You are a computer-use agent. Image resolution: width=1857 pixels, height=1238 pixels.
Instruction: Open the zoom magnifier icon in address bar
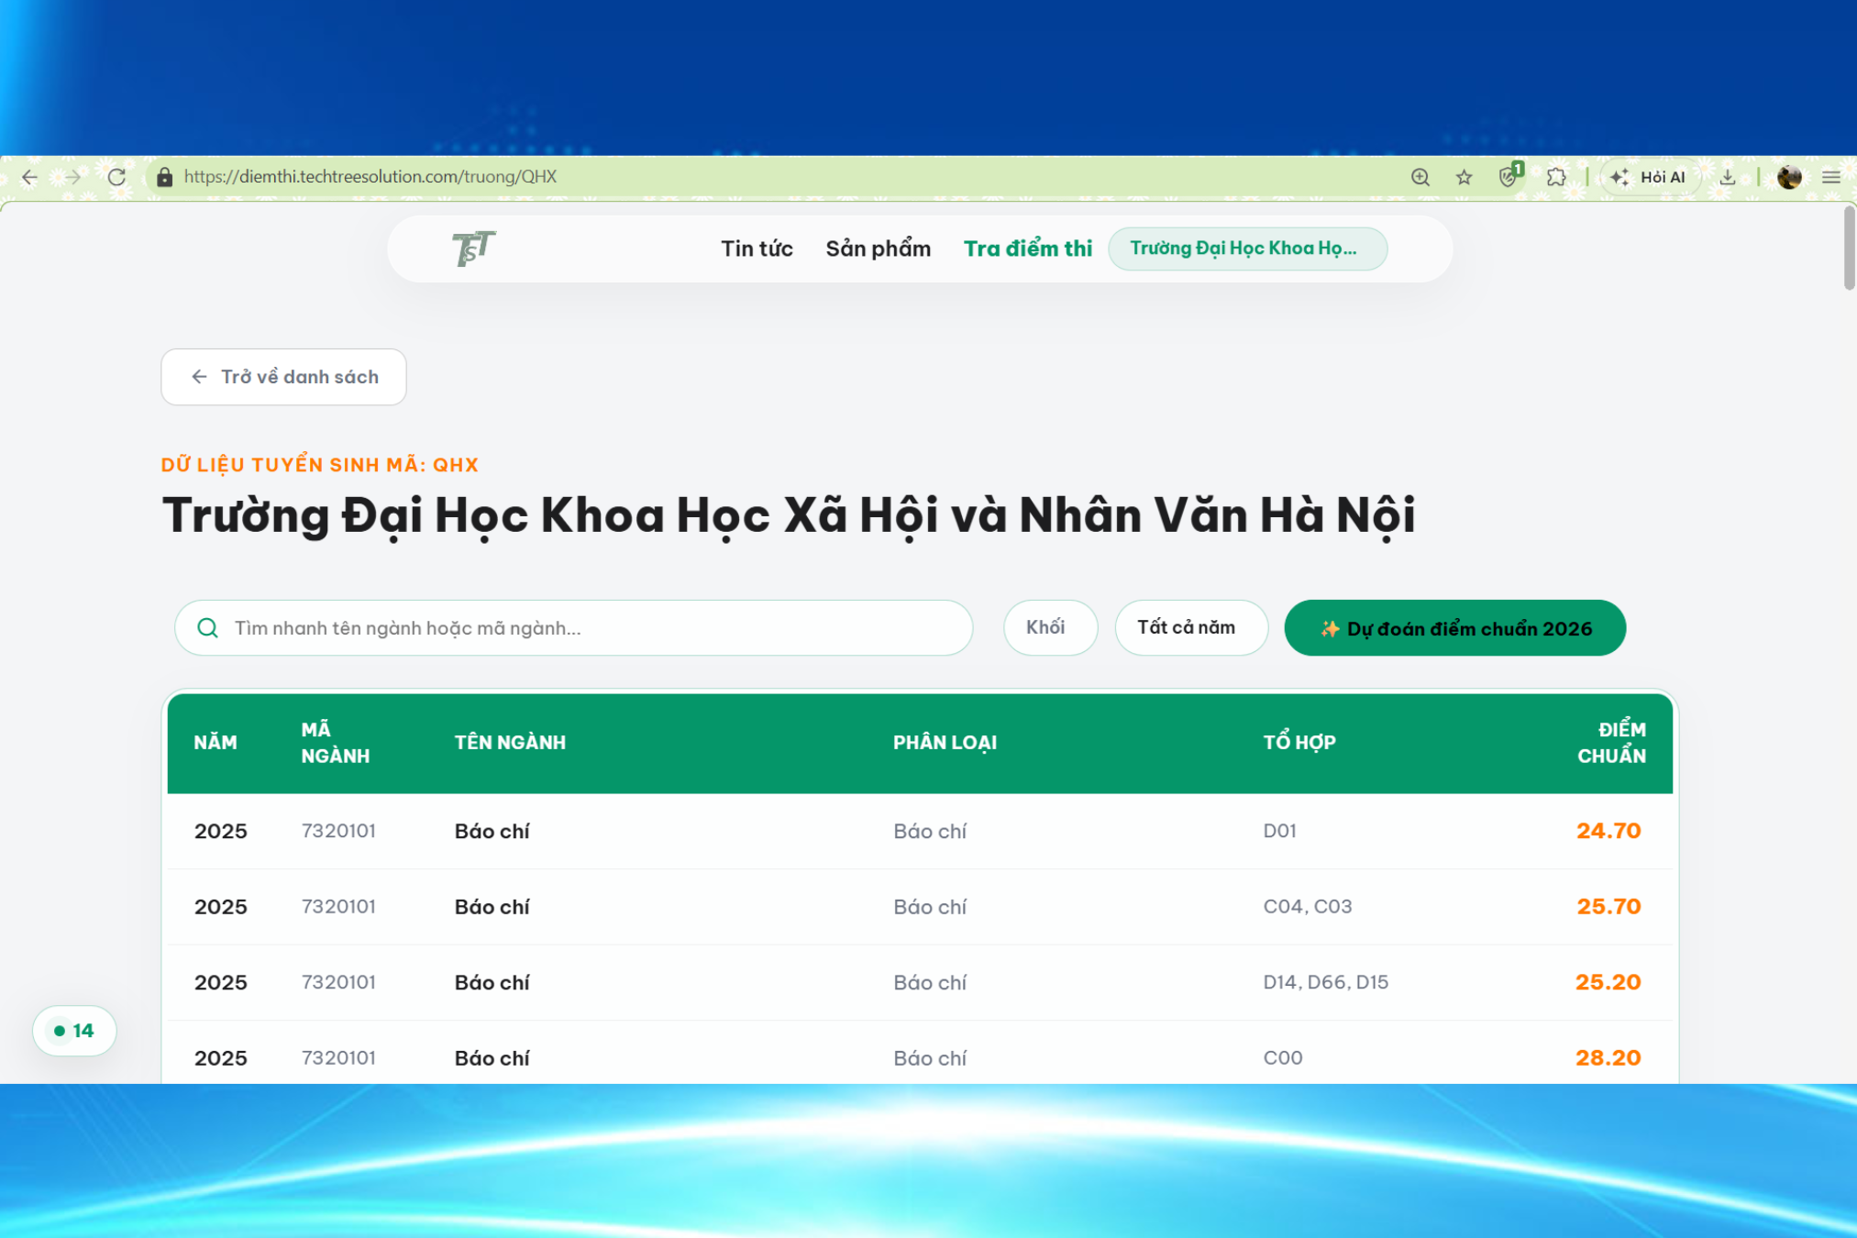tap(1420, 177)
